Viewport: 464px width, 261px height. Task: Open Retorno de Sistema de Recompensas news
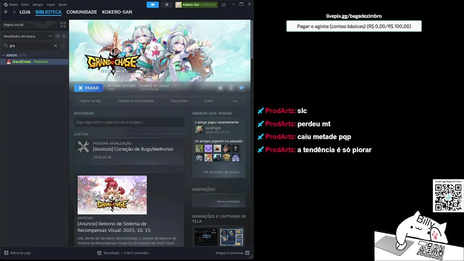(x=114, y=227)
